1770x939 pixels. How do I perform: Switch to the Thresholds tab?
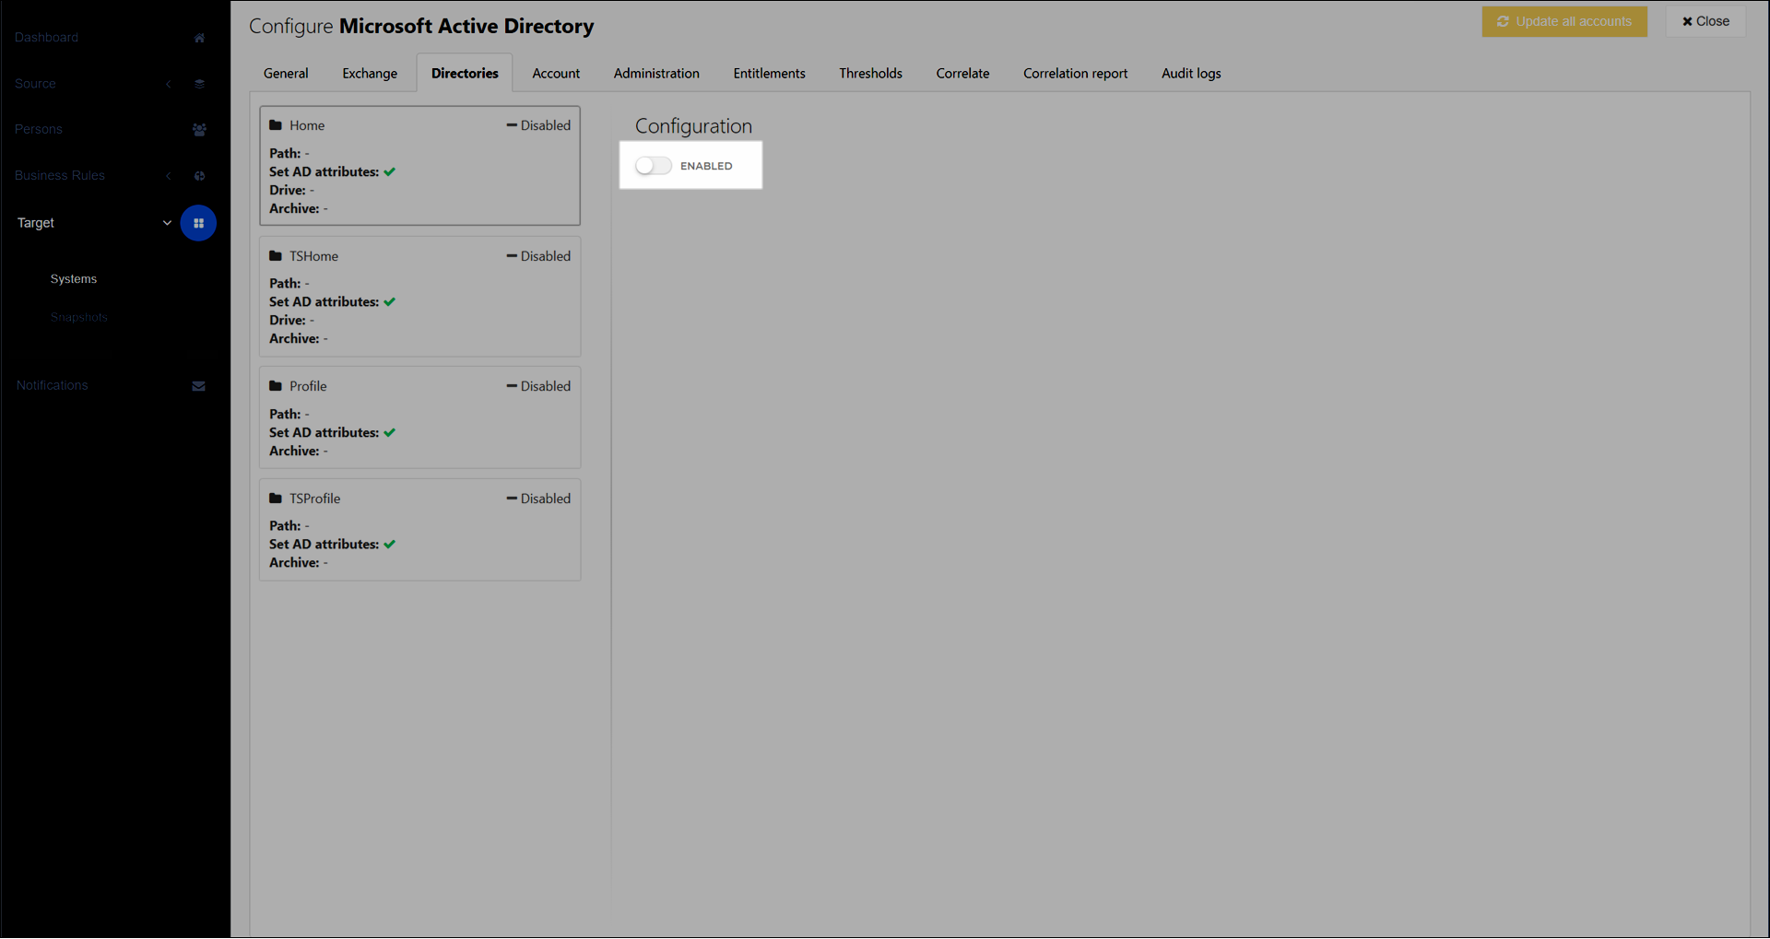pos(870,74)
